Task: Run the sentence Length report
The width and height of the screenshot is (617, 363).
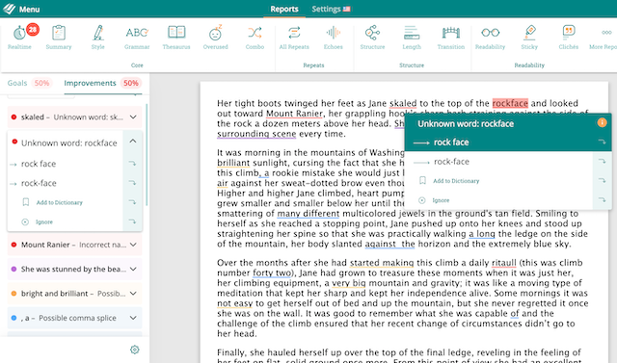Action: (x=412, y=37)
